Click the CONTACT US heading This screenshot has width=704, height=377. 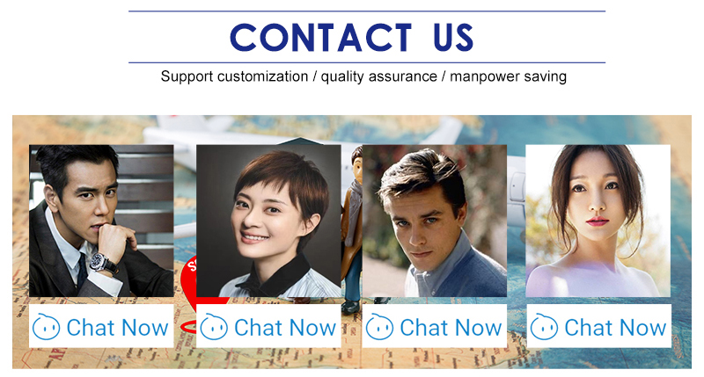tap(351, 38)
